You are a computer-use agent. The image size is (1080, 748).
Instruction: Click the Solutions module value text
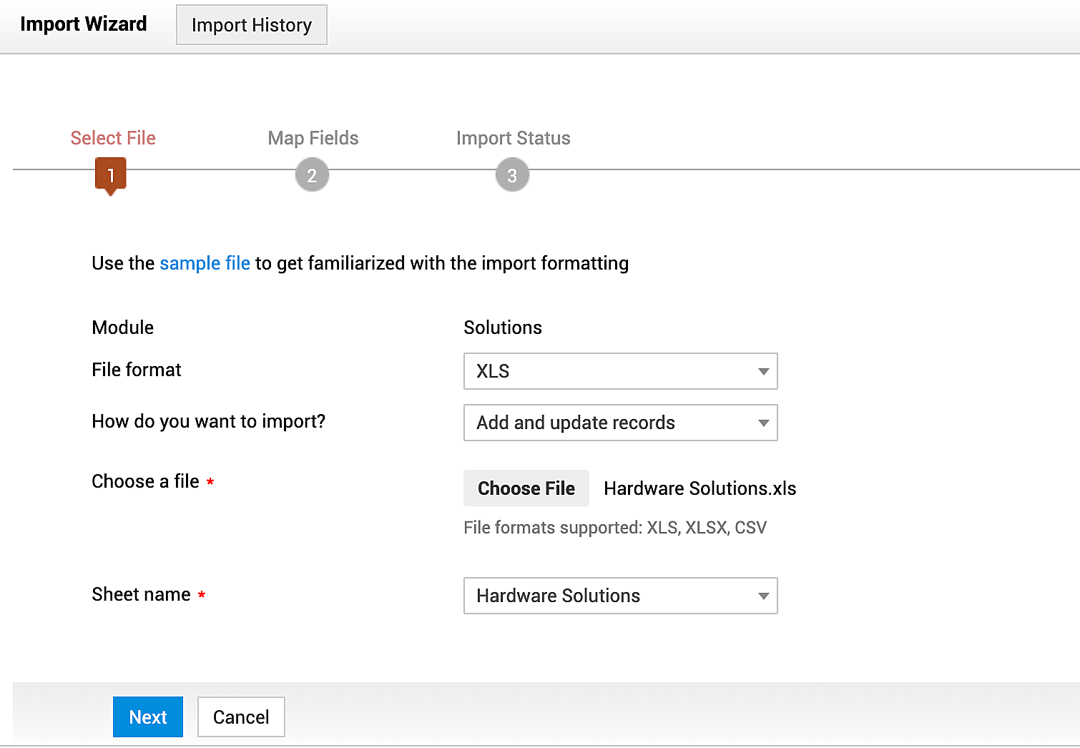point(503,328)
